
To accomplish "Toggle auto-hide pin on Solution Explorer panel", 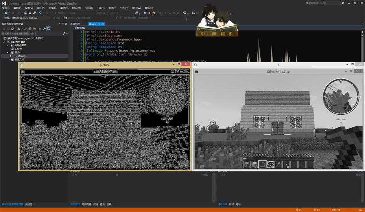I will click(x=63, y=24).
